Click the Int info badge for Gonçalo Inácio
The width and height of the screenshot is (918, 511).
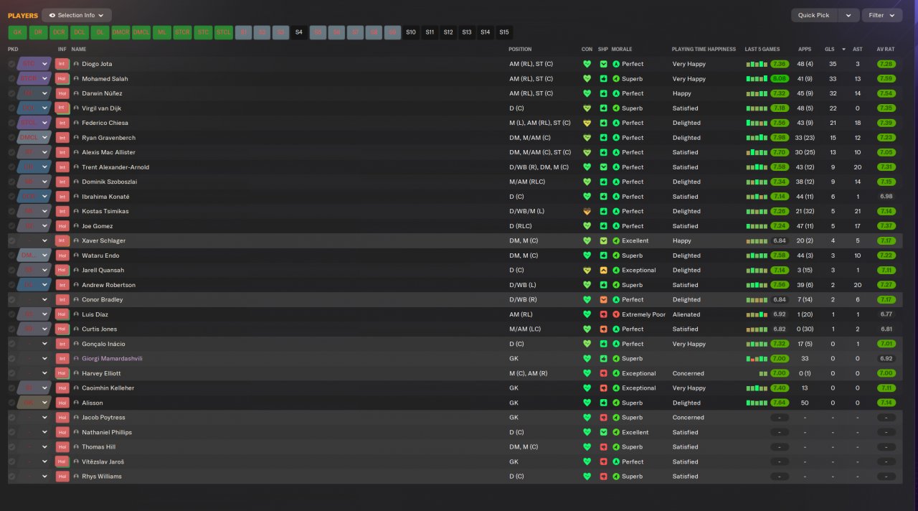(62, 344)
